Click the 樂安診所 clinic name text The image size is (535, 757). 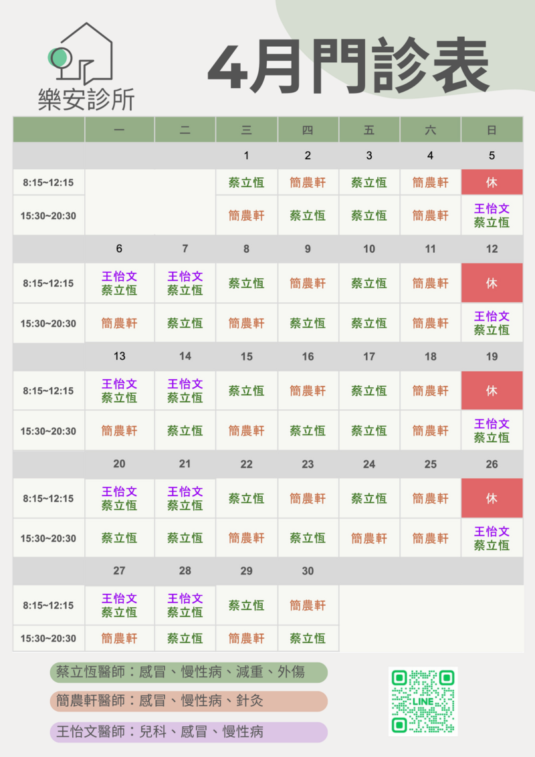click(86, 99)
